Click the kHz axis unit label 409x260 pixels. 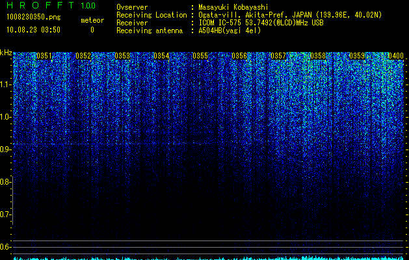(x=6, y=53)
